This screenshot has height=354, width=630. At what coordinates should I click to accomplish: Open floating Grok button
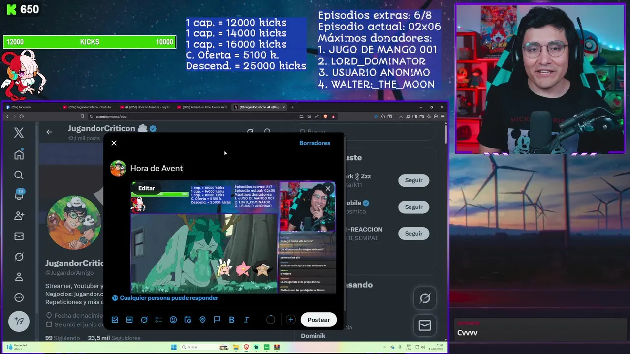click(x=425, y=298)
